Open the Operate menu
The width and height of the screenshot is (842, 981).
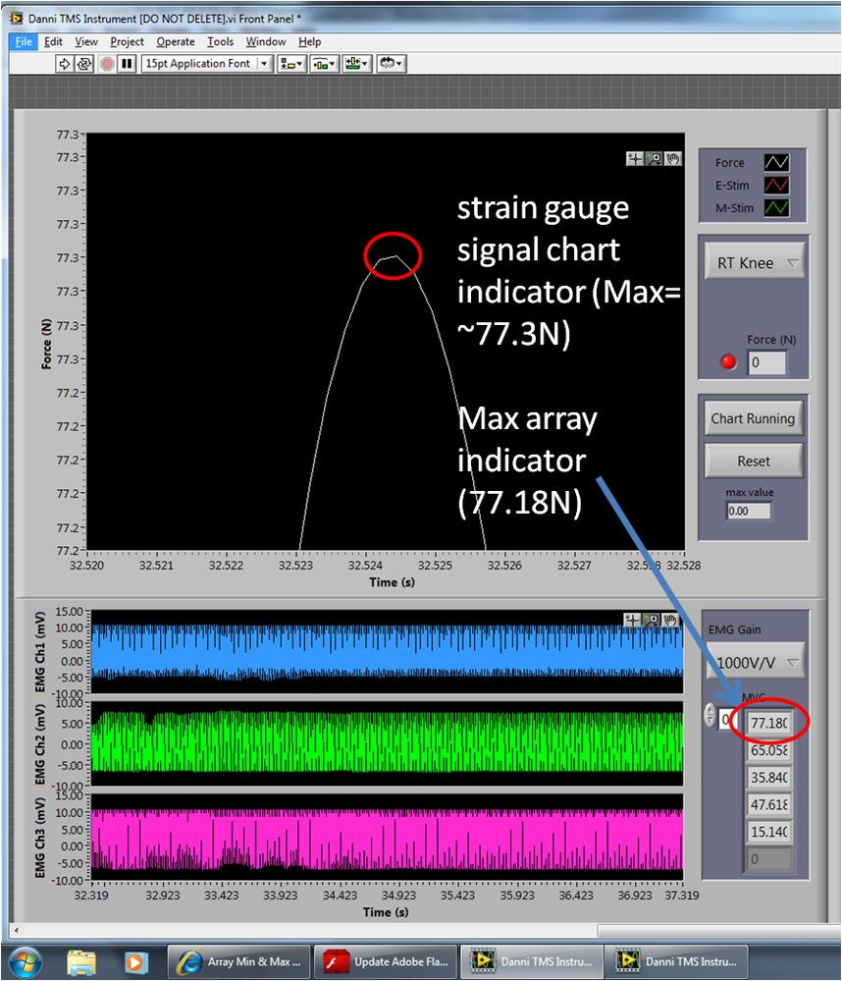click(x=176, y=42)
